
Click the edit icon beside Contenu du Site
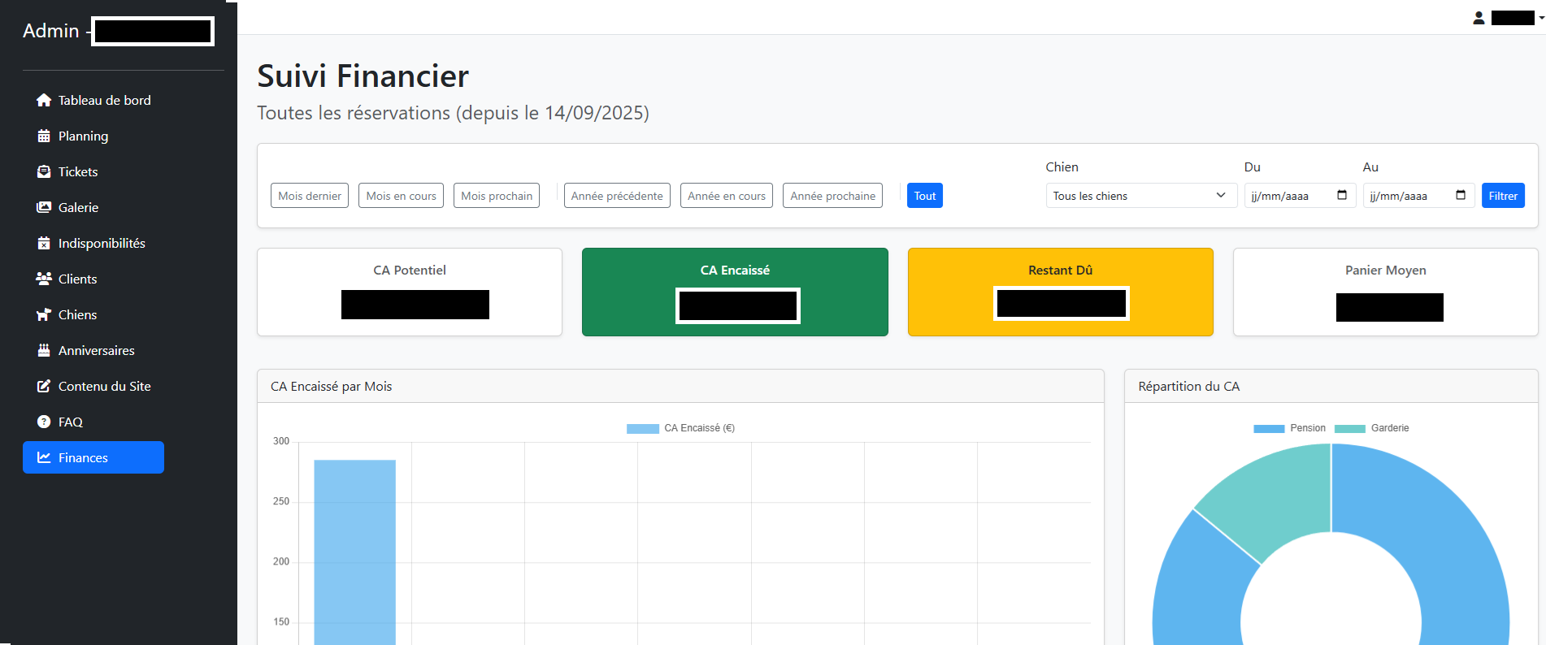44,386
